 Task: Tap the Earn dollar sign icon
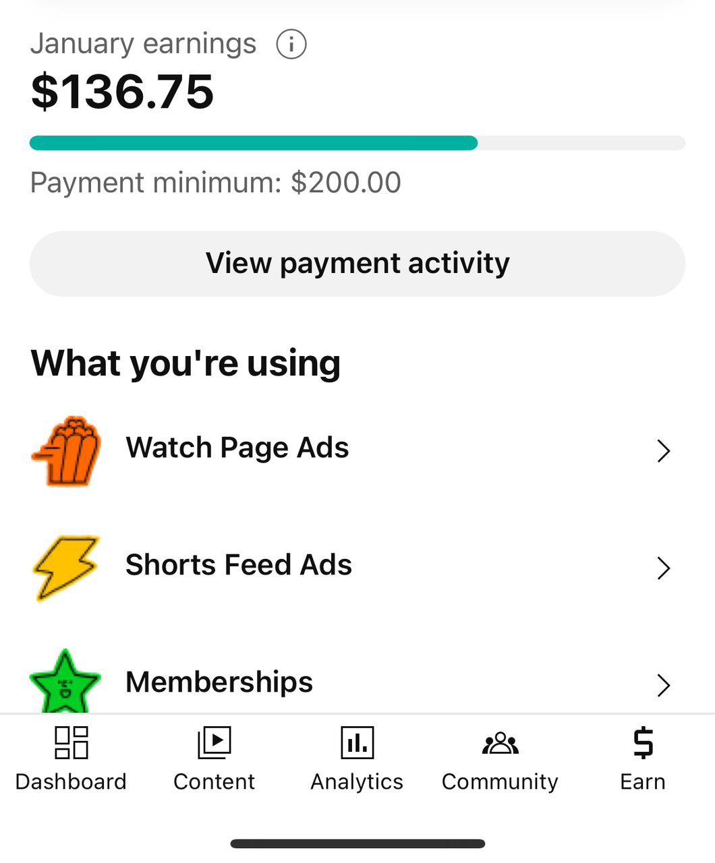[643, 742]
